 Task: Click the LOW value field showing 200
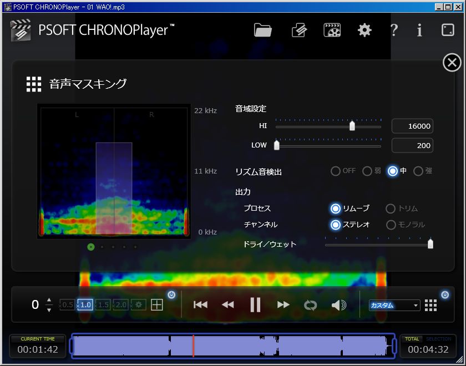click(412, 145)
